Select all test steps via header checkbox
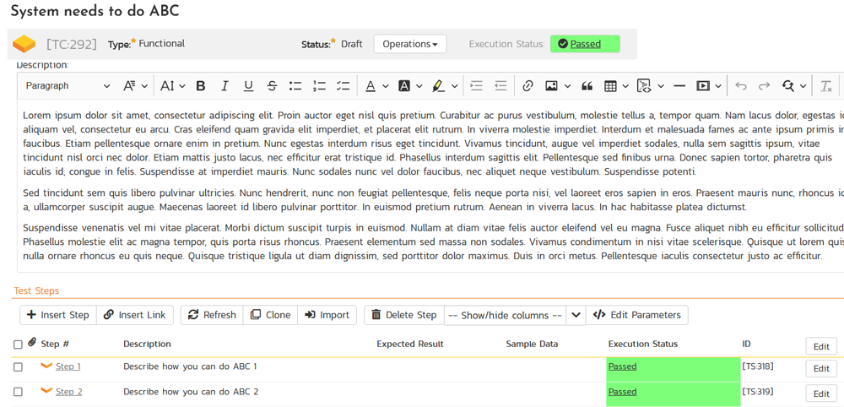This screenshot has width=844, height=407. tap(19, 345)
